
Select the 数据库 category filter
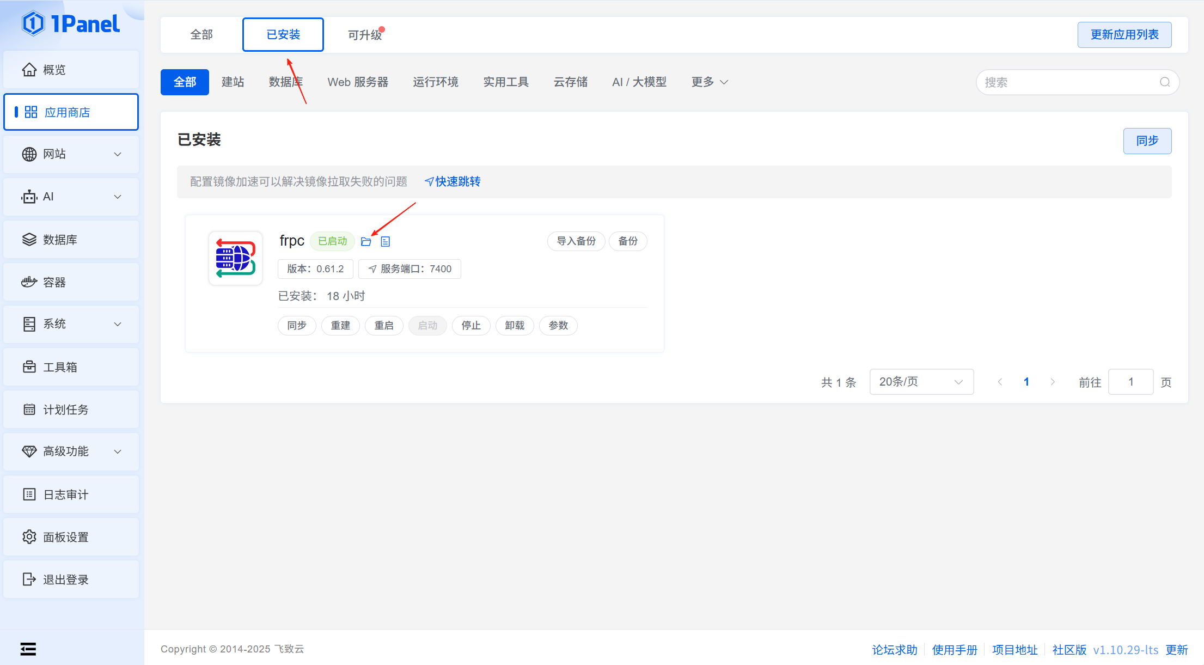pos(285,82)
